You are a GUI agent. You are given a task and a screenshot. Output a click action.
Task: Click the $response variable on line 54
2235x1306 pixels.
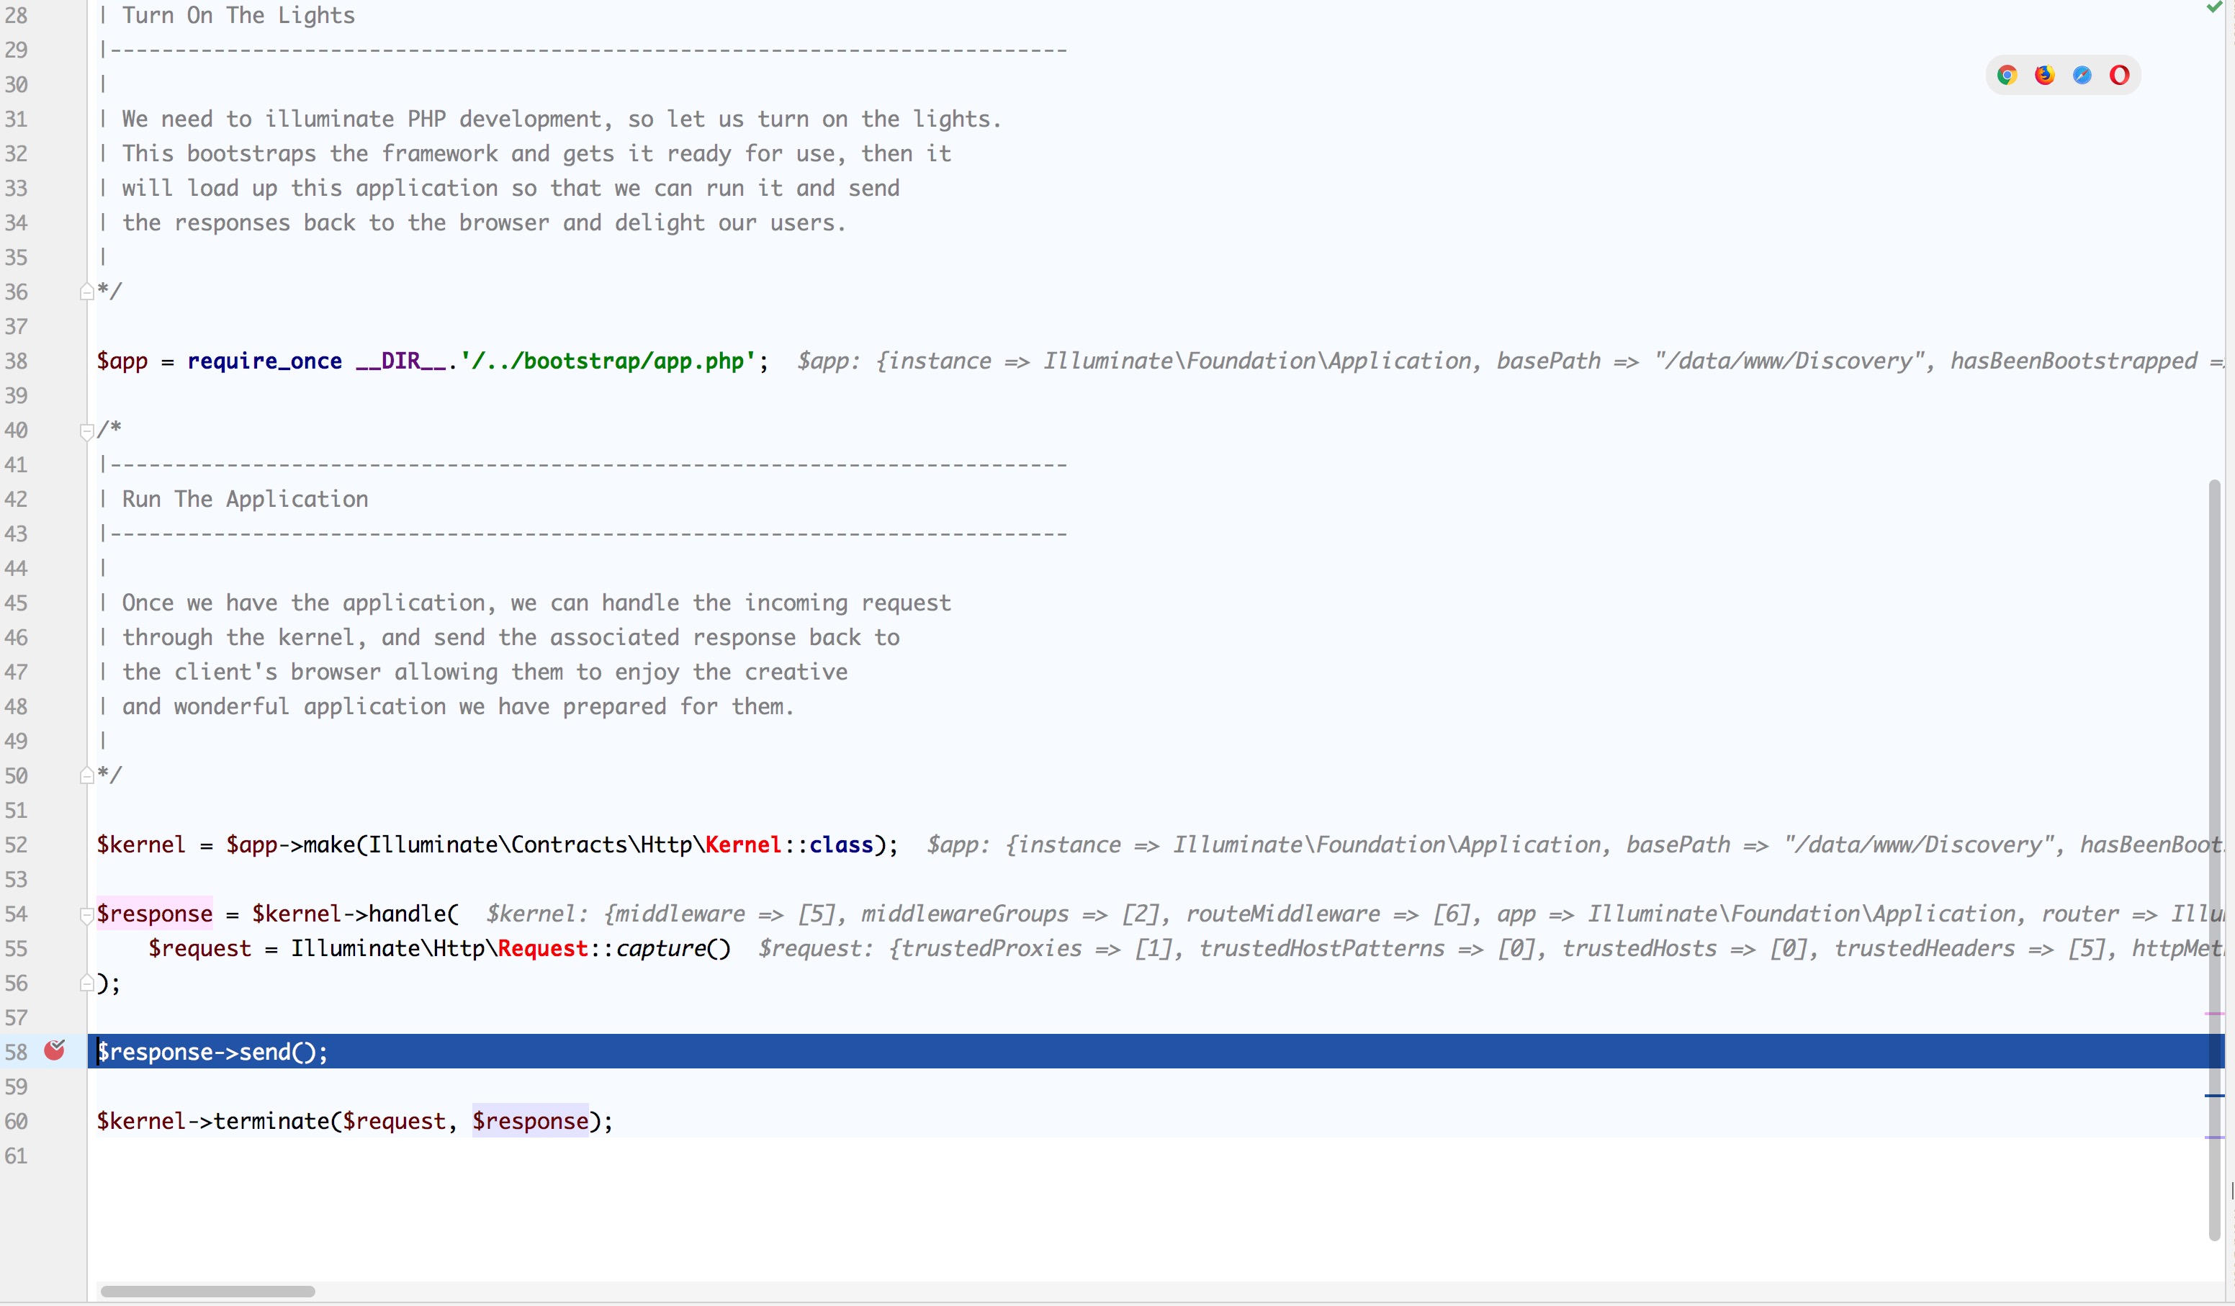pyautogui.click(x=154, y=913)
